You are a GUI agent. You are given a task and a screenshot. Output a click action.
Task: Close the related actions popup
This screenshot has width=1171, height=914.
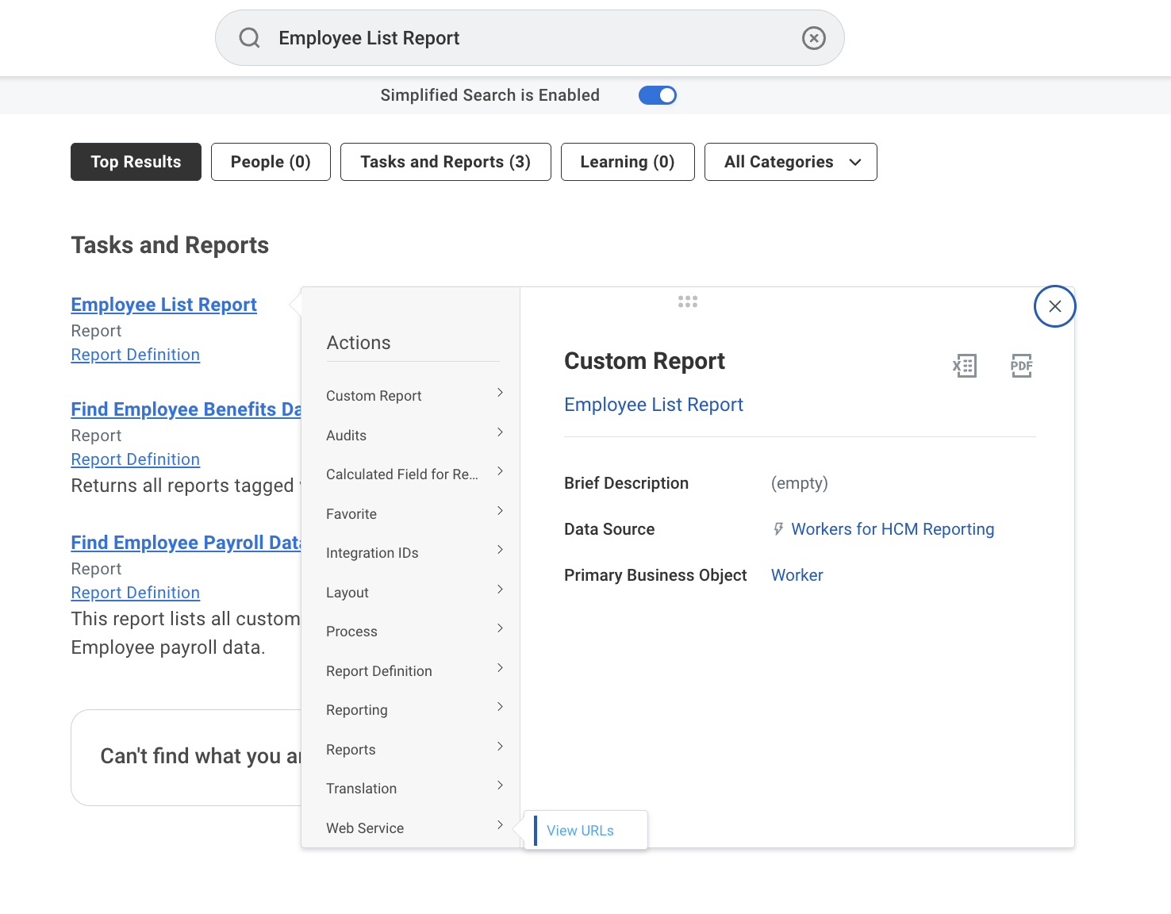(1054, 306)
